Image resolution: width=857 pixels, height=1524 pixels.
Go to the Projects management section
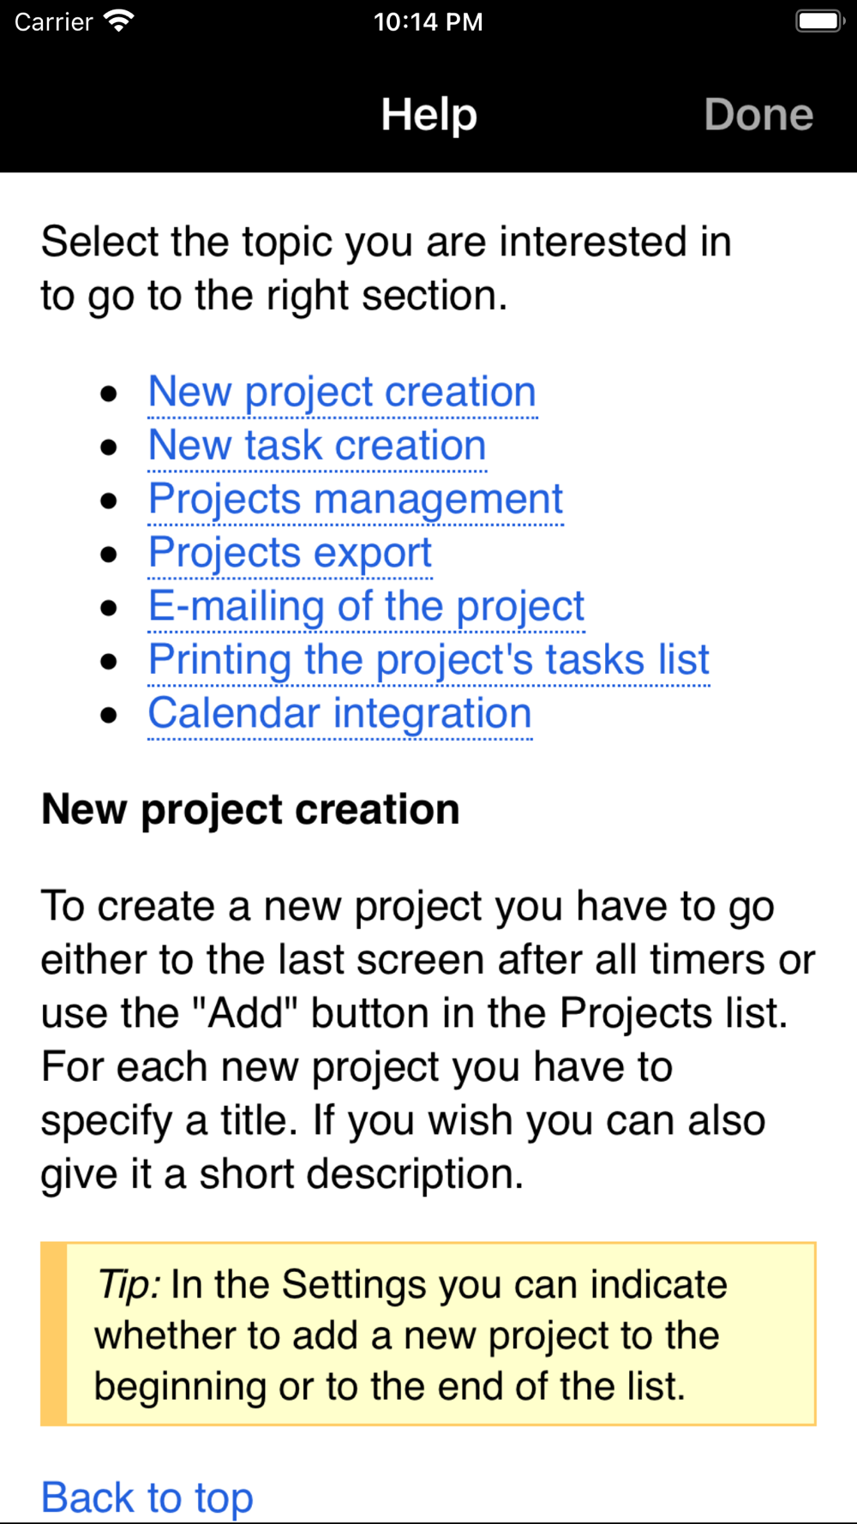[356, 500]
